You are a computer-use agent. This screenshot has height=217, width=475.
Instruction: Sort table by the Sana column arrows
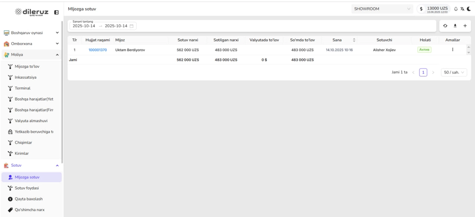click(354, 40)
